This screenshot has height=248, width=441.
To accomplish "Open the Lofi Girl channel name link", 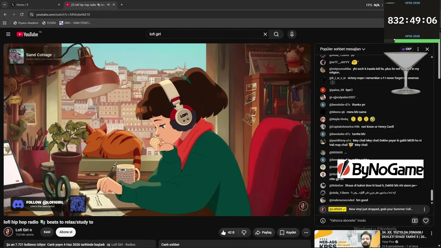I will click(x=22, y=230).
